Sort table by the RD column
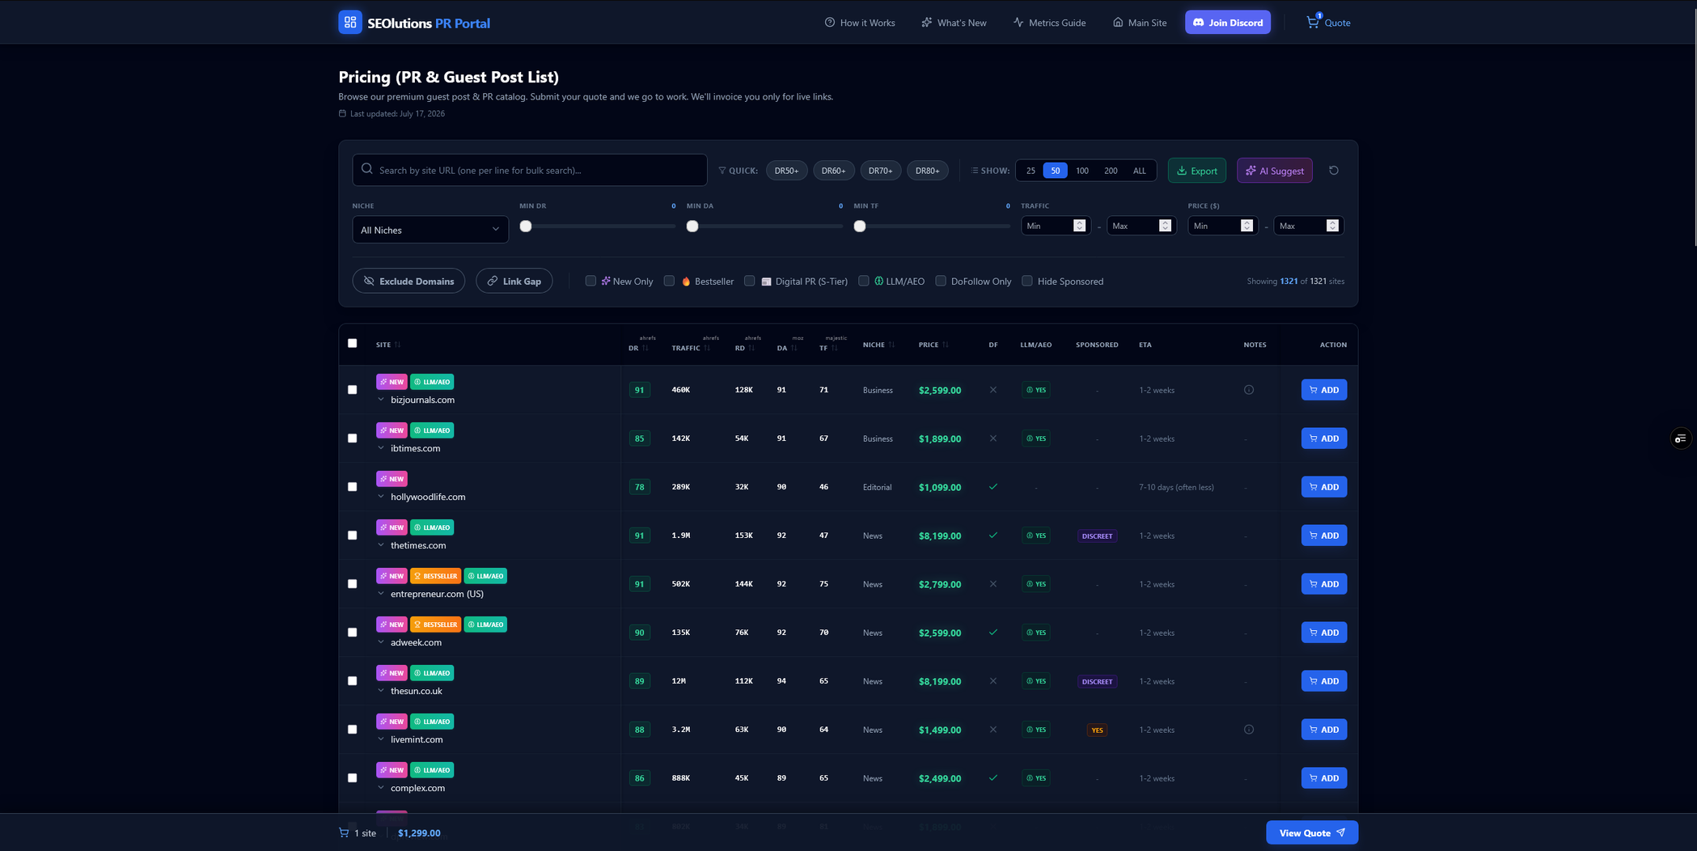This screenshot has height=851, width=1697. pyautogui.click(x=745, y=348)
